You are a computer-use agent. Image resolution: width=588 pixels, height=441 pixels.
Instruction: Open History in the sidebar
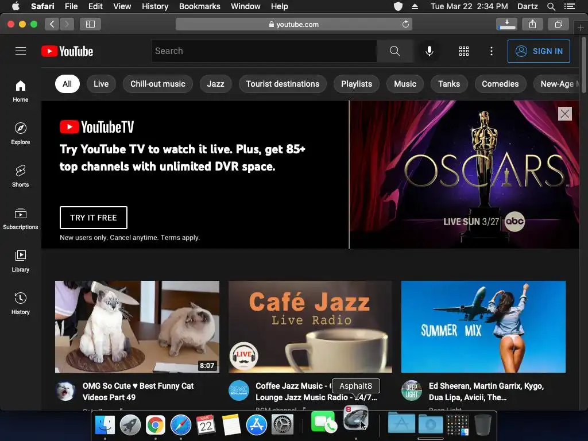[x=21, y=303]
